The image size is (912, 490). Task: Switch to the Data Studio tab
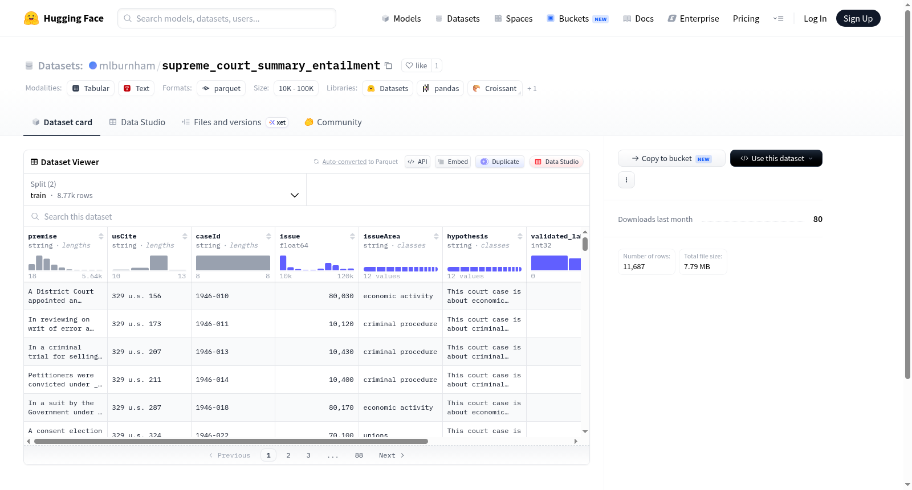pos(137,122)
